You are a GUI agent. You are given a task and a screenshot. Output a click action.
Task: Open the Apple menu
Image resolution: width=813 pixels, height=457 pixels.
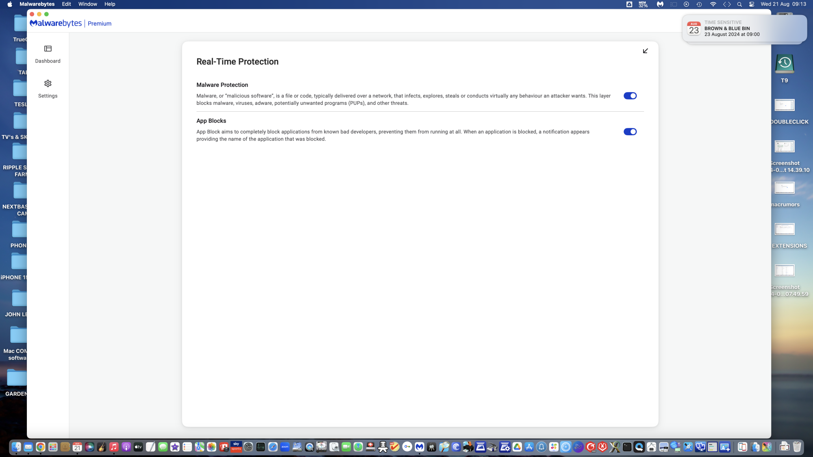pos(10,4)
